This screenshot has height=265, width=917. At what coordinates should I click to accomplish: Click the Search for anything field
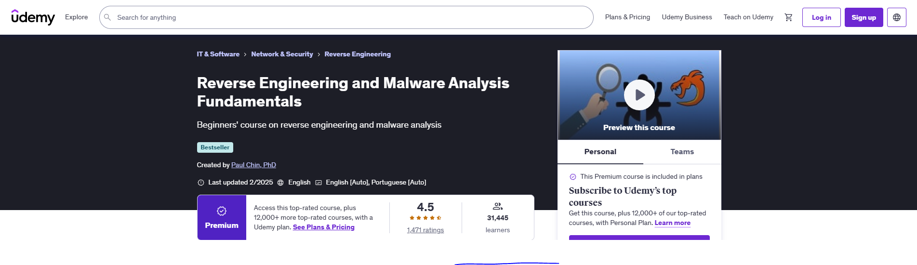click(x=346, y=17)
